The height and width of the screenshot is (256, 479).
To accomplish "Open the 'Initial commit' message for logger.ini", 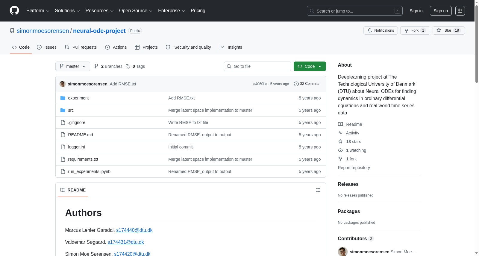I will click(x=181, y=147).
